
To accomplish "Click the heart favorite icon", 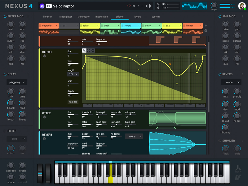I will (x=129, y=6).
